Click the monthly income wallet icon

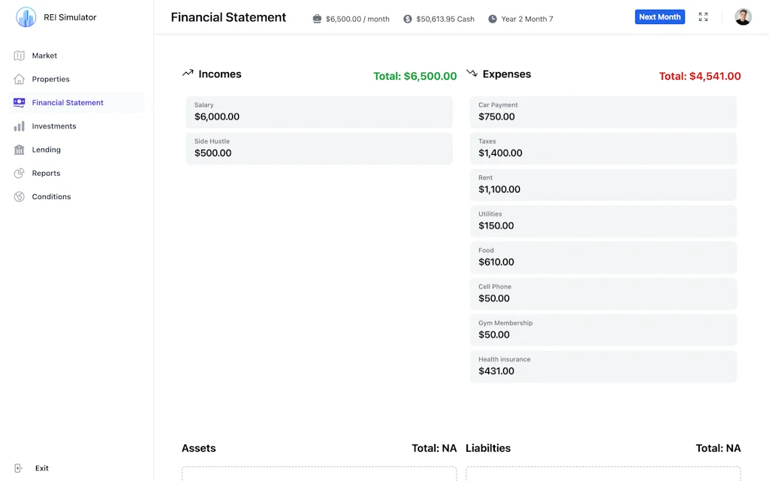tap(317, 20)
